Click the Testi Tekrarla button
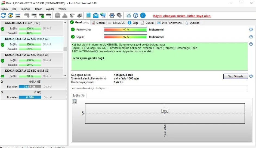The height and width of the screenshot is (148, 256). click(x=236, y=76)
